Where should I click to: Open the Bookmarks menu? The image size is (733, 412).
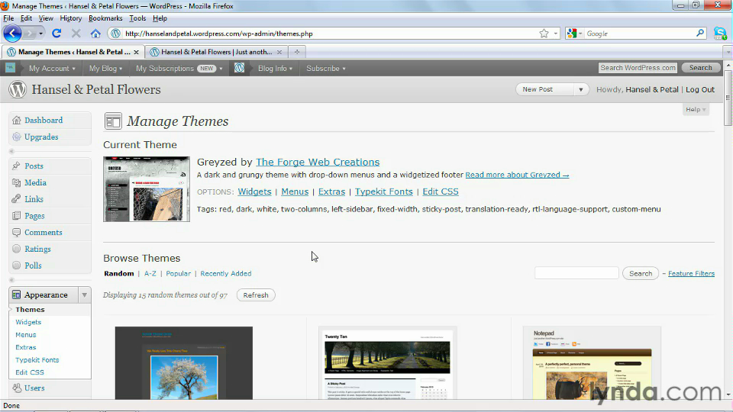[x=105, y=18]
